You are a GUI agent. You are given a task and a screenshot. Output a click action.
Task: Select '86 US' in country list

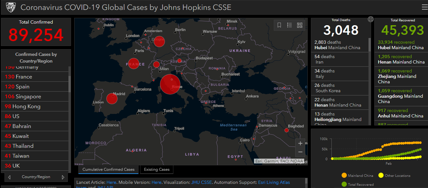(x=35, y=116)
